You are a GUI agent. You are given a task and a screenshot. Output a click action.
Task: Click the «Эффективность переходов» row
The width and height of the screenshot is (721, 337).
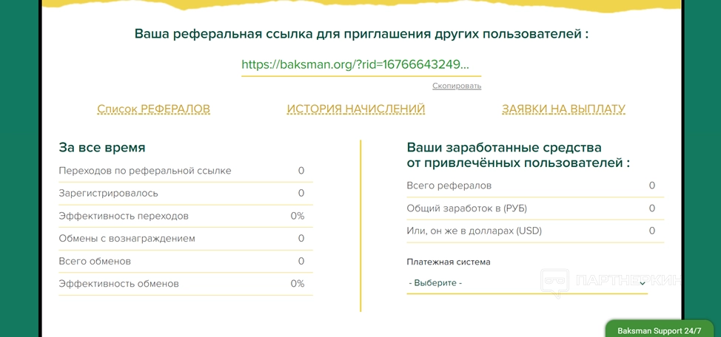pyautogui.click(x=185, y=216)
